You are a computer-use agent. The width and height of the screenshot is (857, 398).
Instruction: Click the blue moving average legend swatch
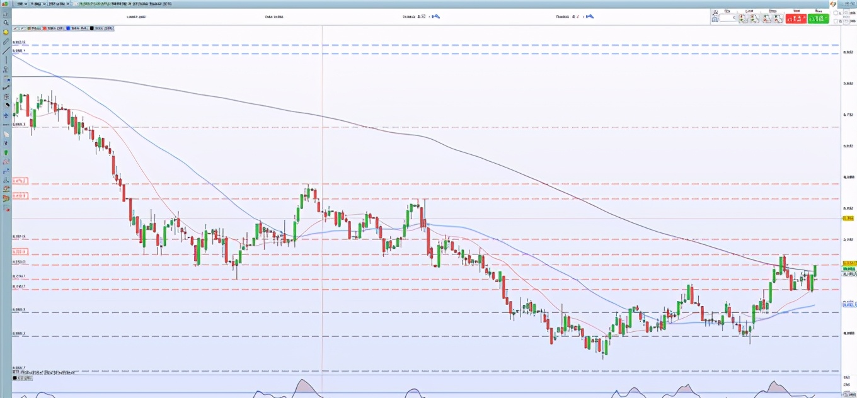(68, 28)
